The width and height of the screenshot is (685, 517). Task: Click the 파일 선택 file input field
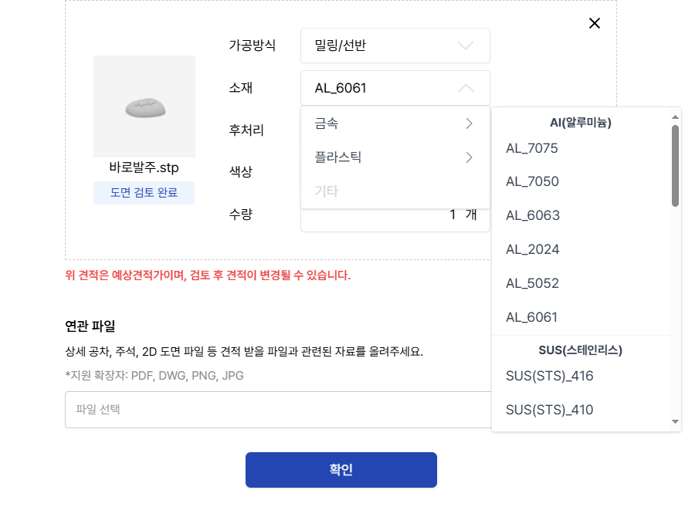pyautogui.click(x=278, y=410)
